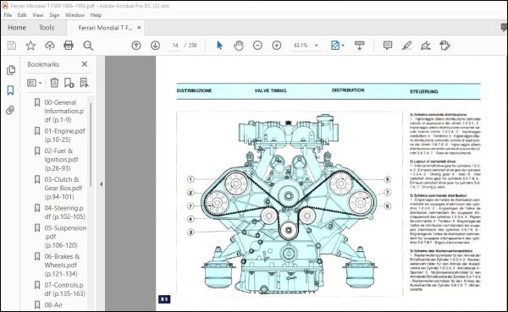
Task: Go to next page arrow
Action: click(155, 46)
